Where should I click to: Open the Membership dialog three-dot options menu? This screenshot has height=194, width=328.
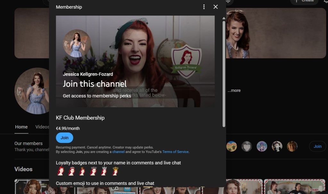click(x=204, y=7)
